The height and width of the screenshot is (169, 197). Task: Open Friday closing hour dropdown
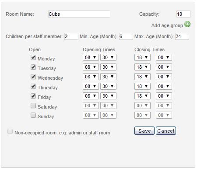click(142, 96)
